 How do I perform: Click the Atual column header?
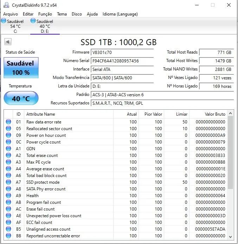click(x=126, y=114)
